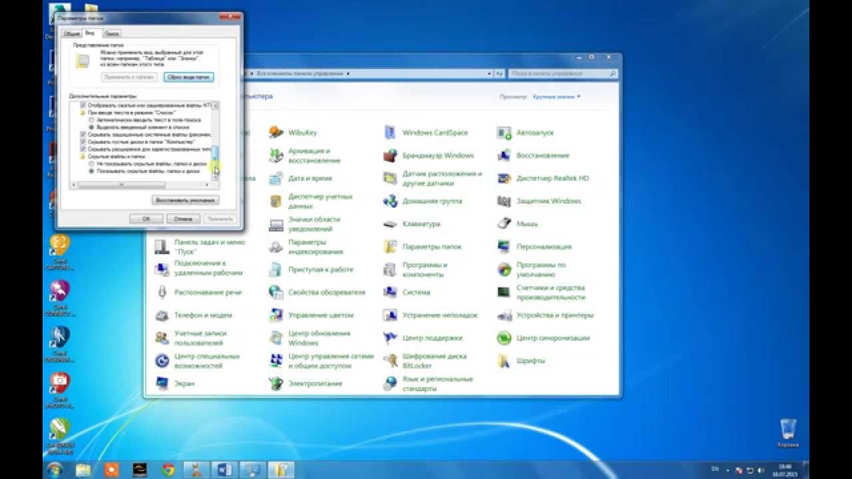Click the Control Panel search field
The height and width of the screenshot is (479, 852).
(563, 73)
